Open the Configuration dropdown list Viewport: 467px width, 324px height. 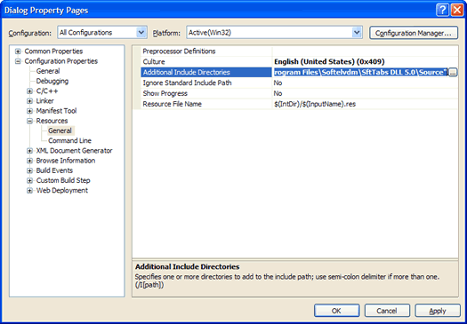(x=141, y=32)
